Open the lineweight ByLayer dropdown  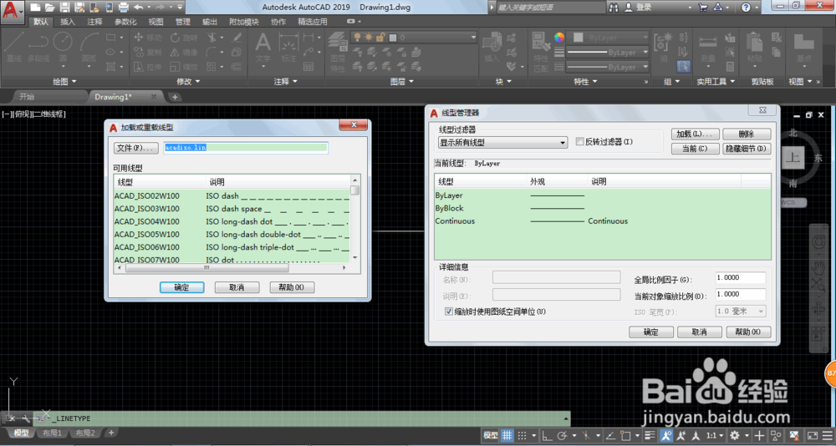click(608, 53)
